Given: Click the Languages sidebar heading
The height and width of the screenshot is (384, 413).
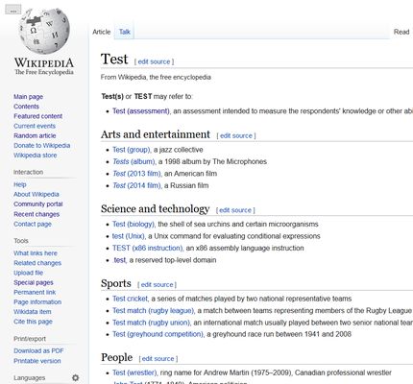Looking at the screenshot, I should (x=29, y=378).
